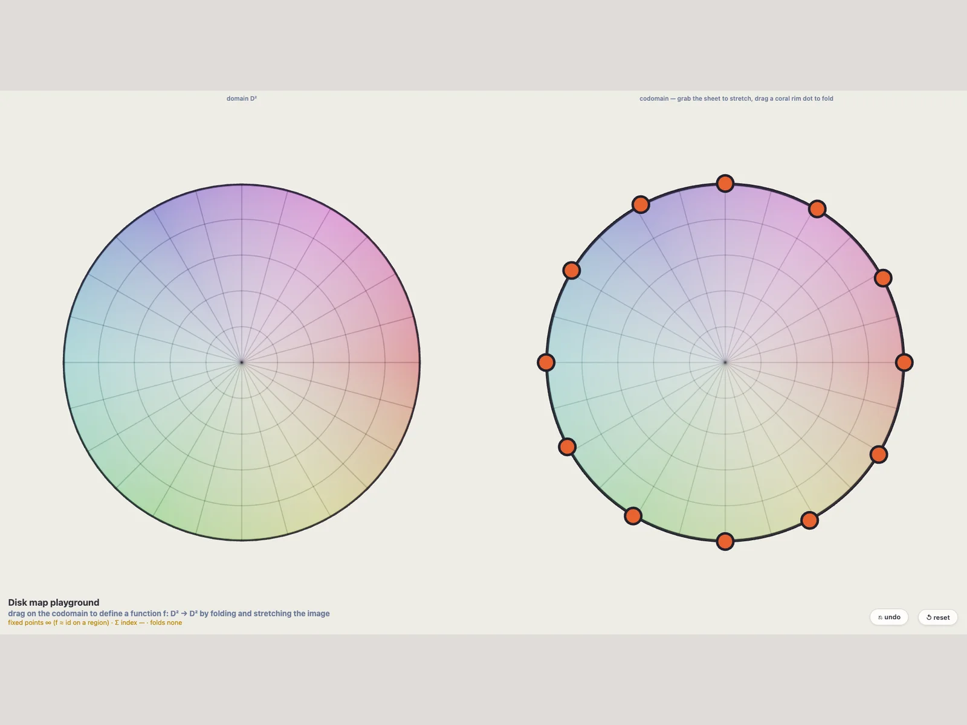Click the 'fixed points ∞' status text
This screenshot has height=725, width=967.
point(59,623)
